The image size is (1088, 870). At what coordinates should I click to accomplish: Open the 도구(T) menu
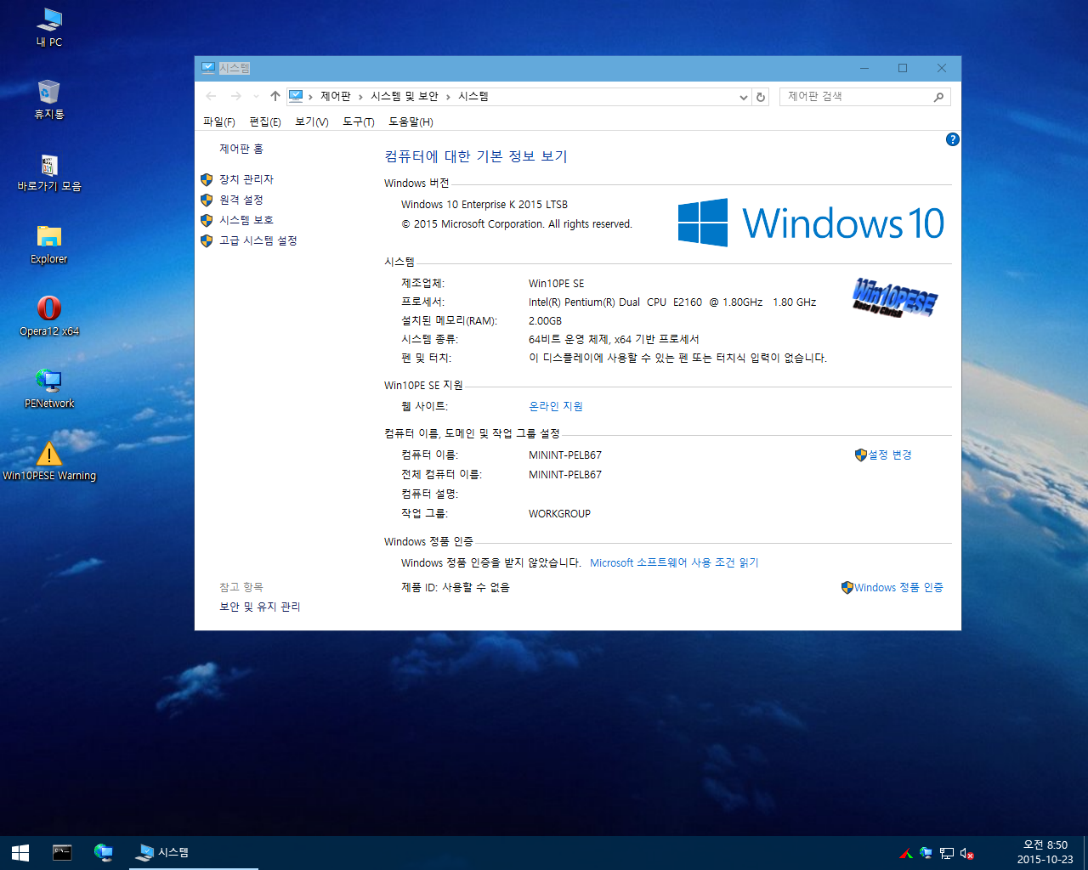pyautogui.click(x=359, y=121)
